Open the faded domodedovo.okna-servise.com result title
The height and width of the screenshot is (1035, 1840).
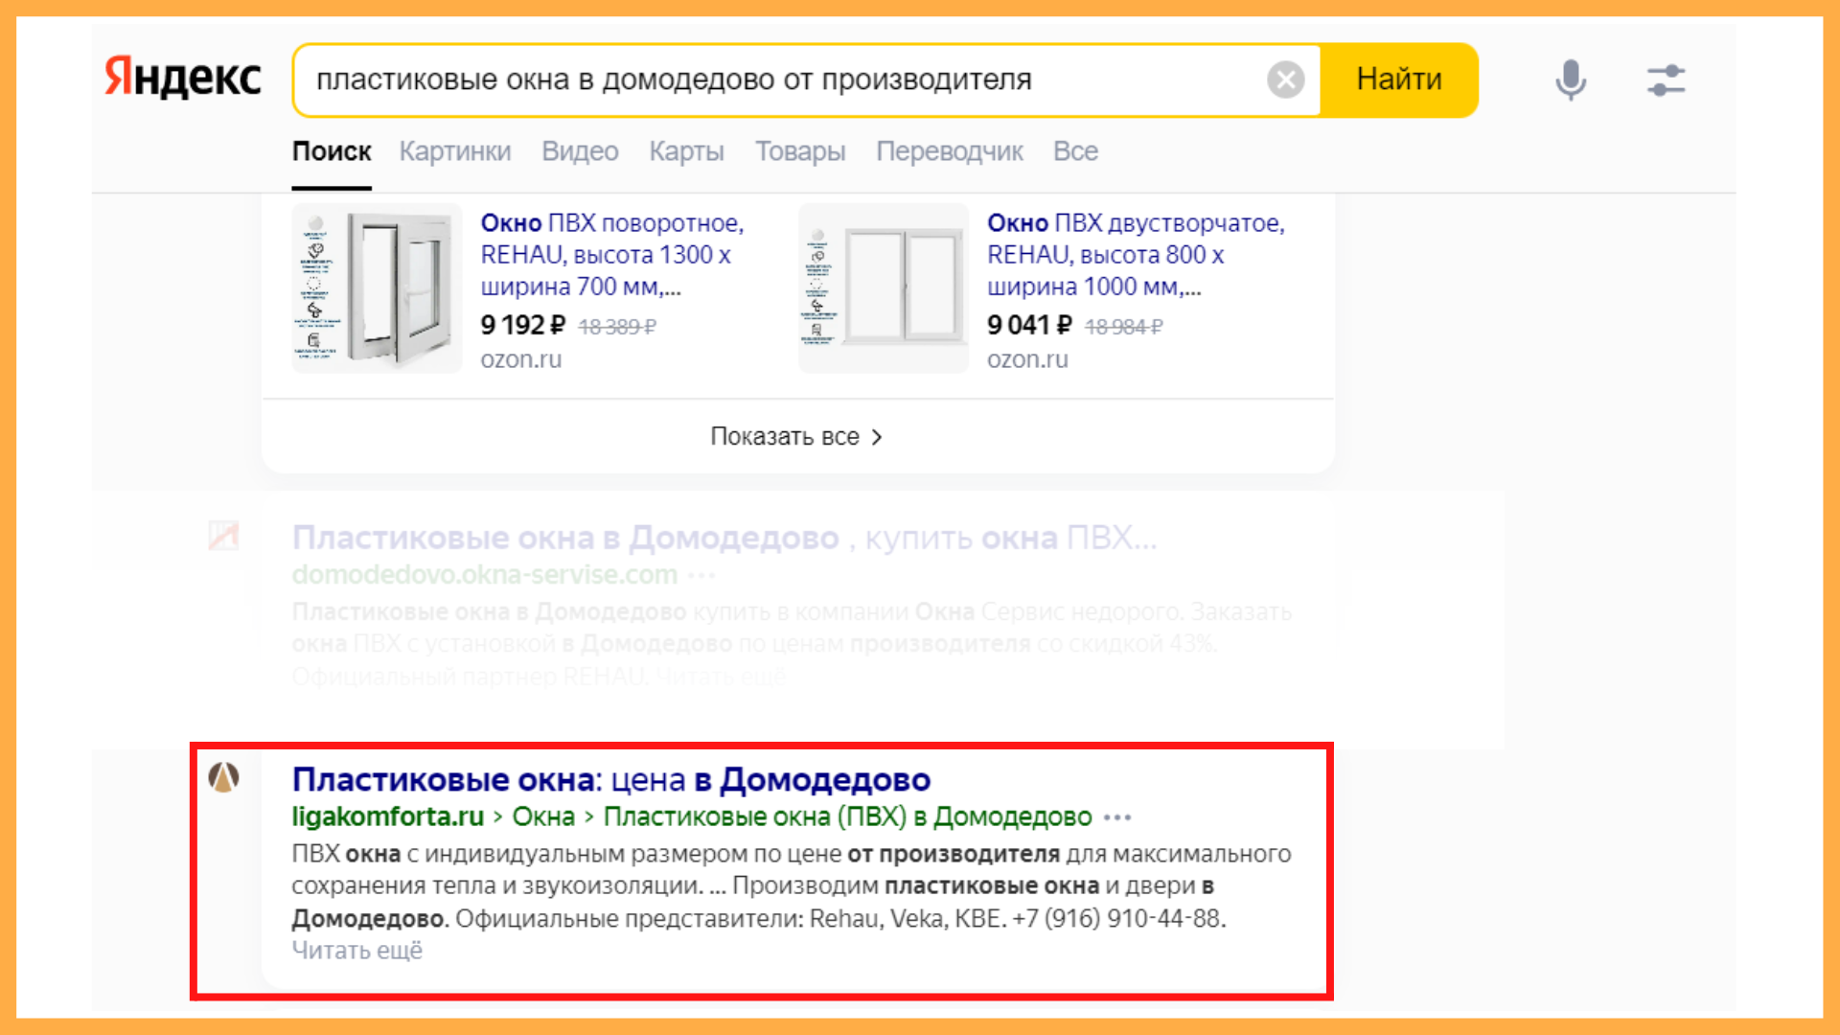point(724,538)
